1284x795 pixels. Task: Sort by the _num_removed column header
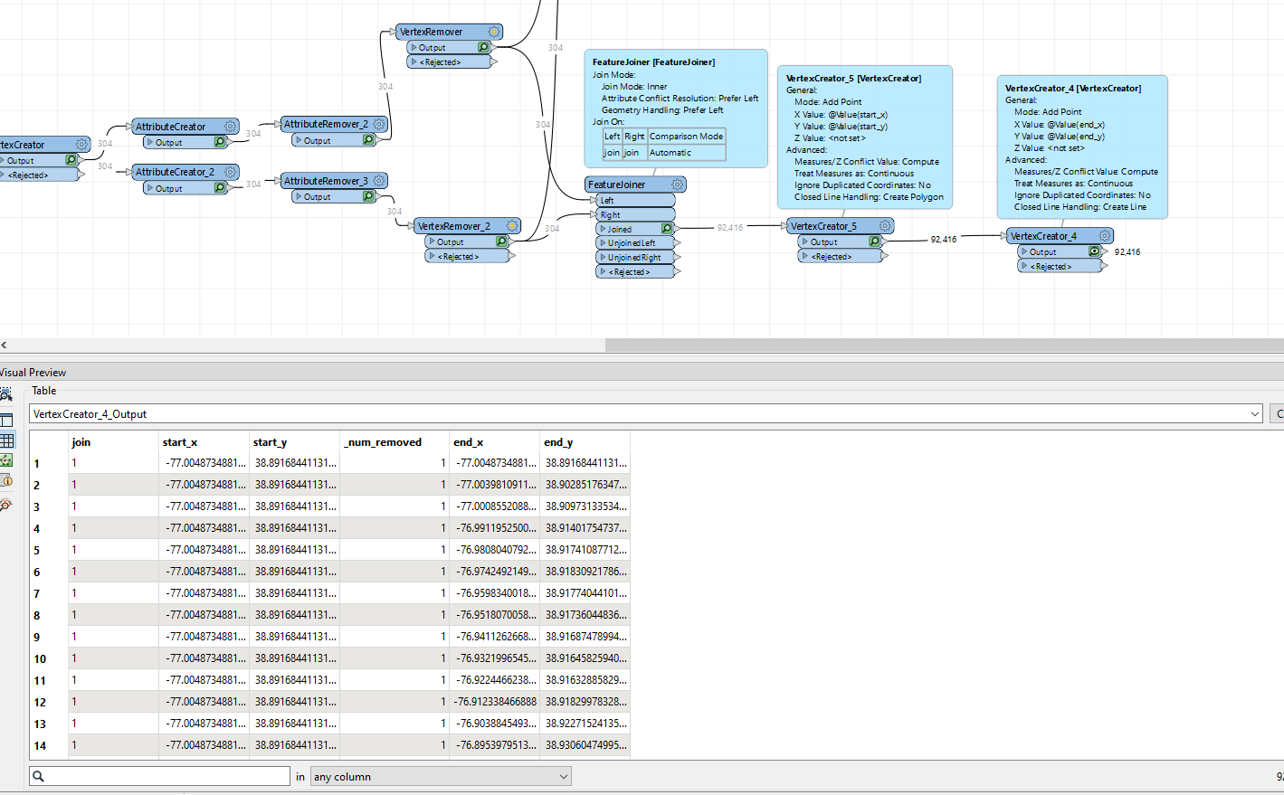(395, 441)
